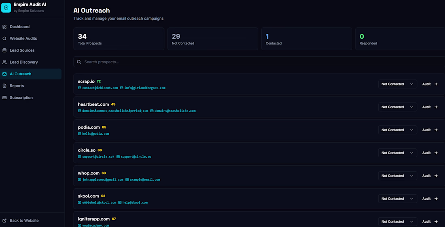The width and height of the screenshot is (445, 227).
Task: Click the Lead Sources database icon
Action: click(x=4, y=50)
